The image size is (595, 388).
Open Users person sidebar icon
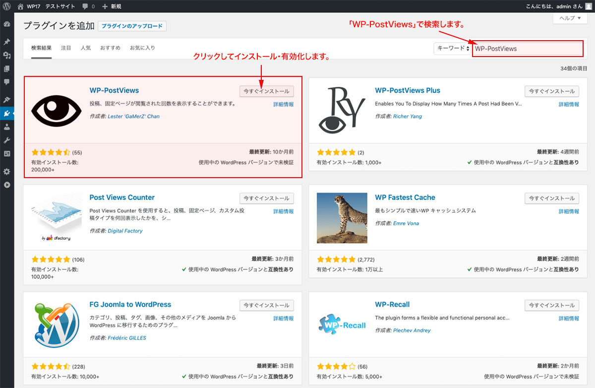[x=7, y=127]
